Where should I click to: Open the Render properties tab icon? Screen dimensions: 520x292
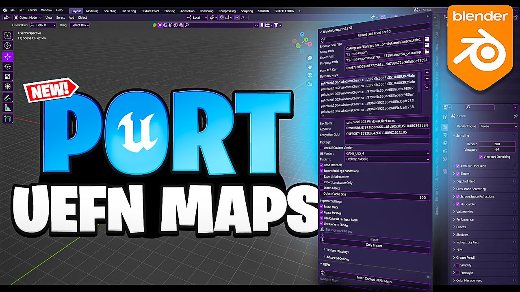(x=445, y=127)
